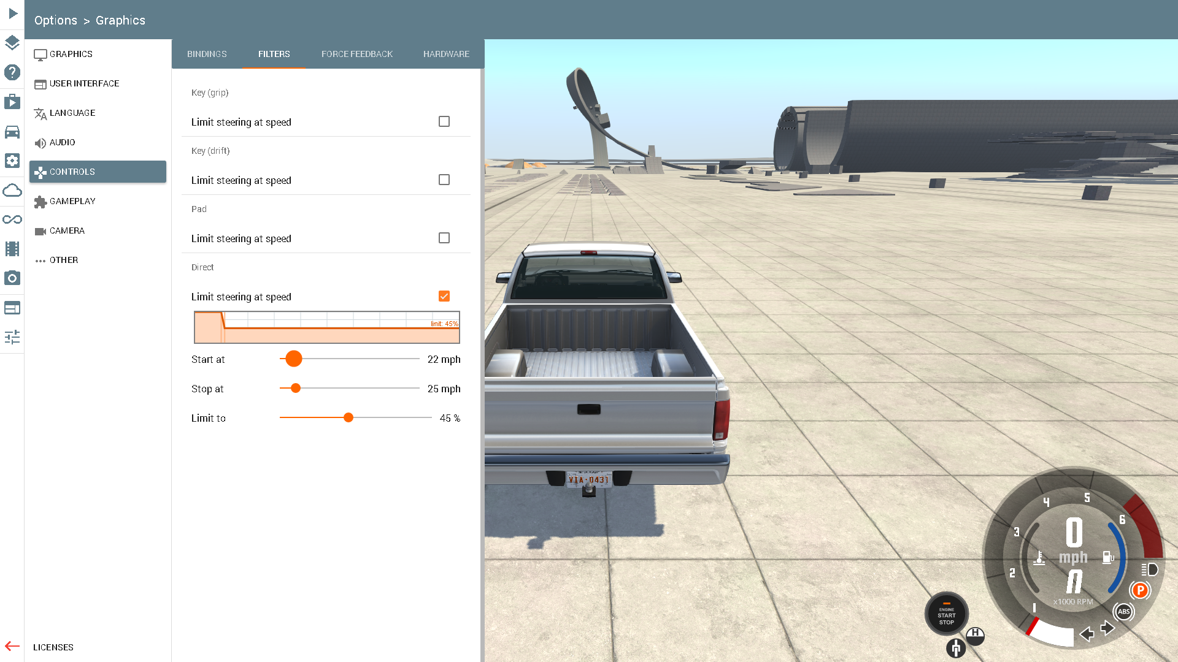
Task: Click the film replay icon
Action: [x=12, y=249]
